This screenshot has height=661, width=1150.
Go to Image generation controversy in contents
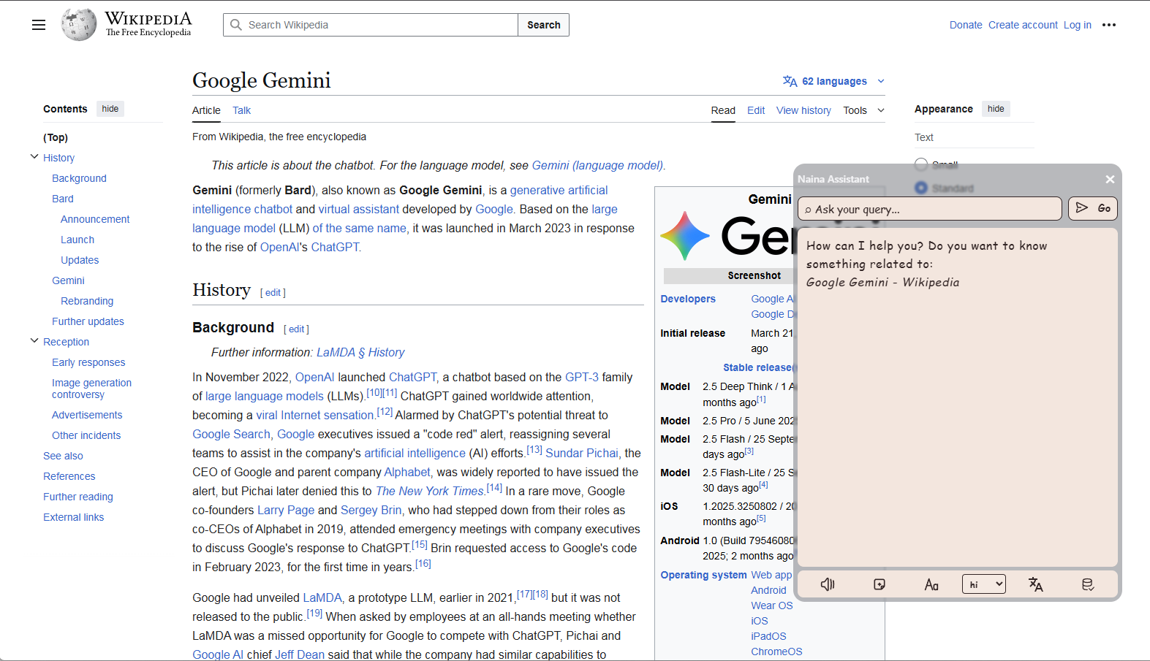point(91,389)
